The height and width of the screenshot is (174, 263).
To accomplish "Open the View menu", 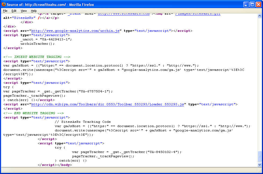I will 24,11.
